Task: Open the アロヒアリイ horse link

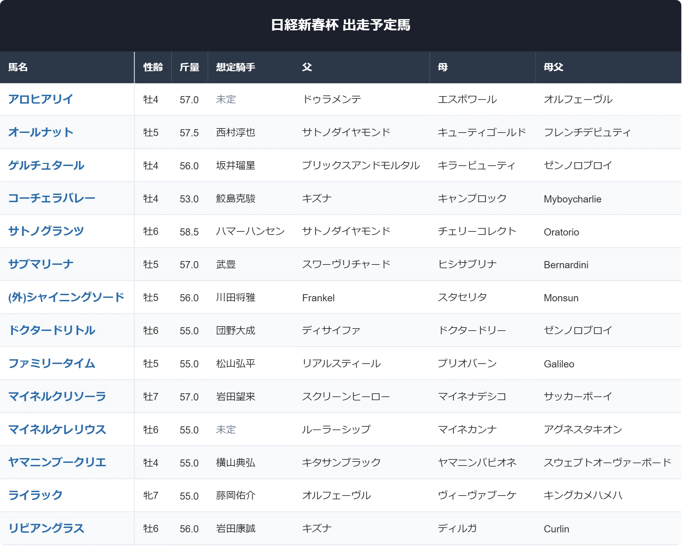Action: pos(41,99)
